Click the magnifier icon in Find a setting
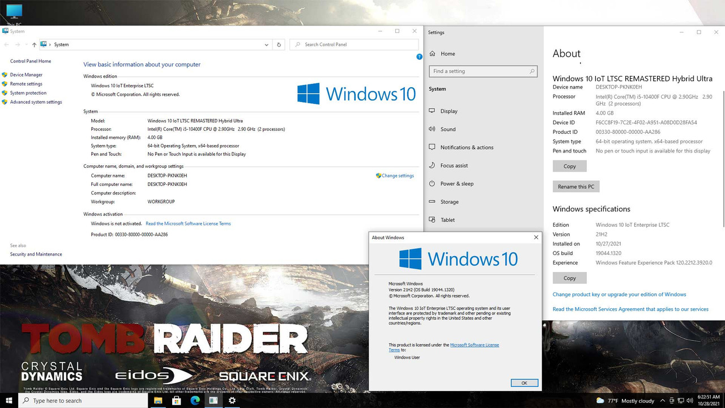The width and height of the screenshot is (725, 408). (531, 71)
